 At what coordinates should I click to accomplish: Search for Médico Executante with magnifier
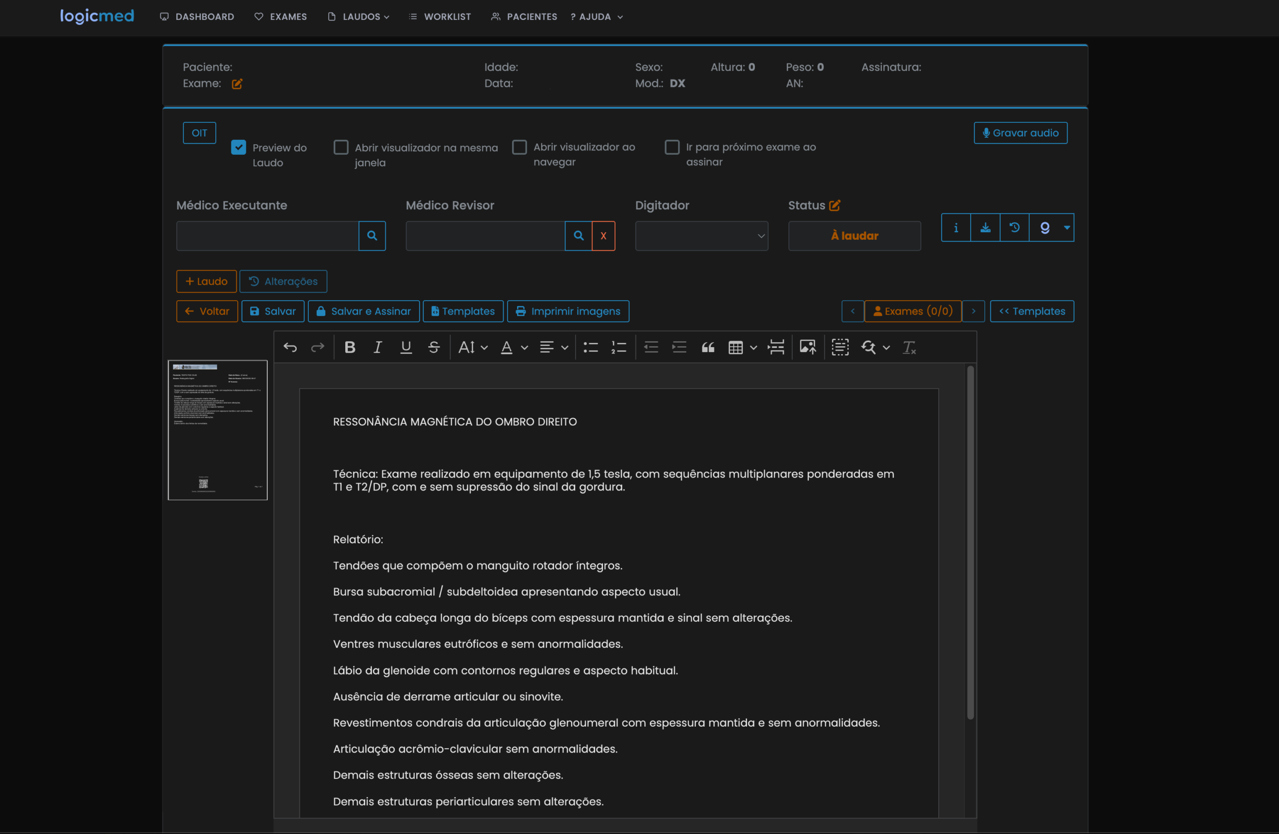point(372,236)
